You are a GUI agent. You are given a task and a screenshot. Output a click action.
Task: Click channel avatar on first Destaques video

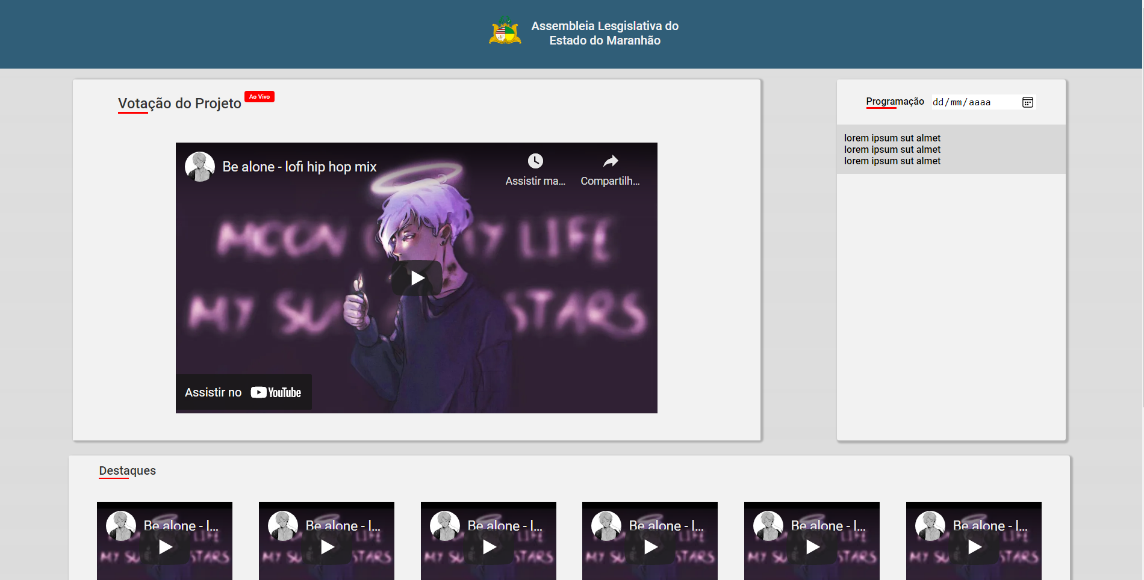click(121, 526)
